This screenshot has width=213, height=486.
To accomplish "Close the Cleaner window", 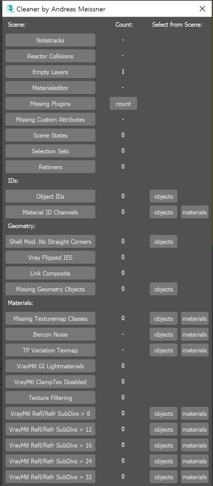I will point(202,9).
